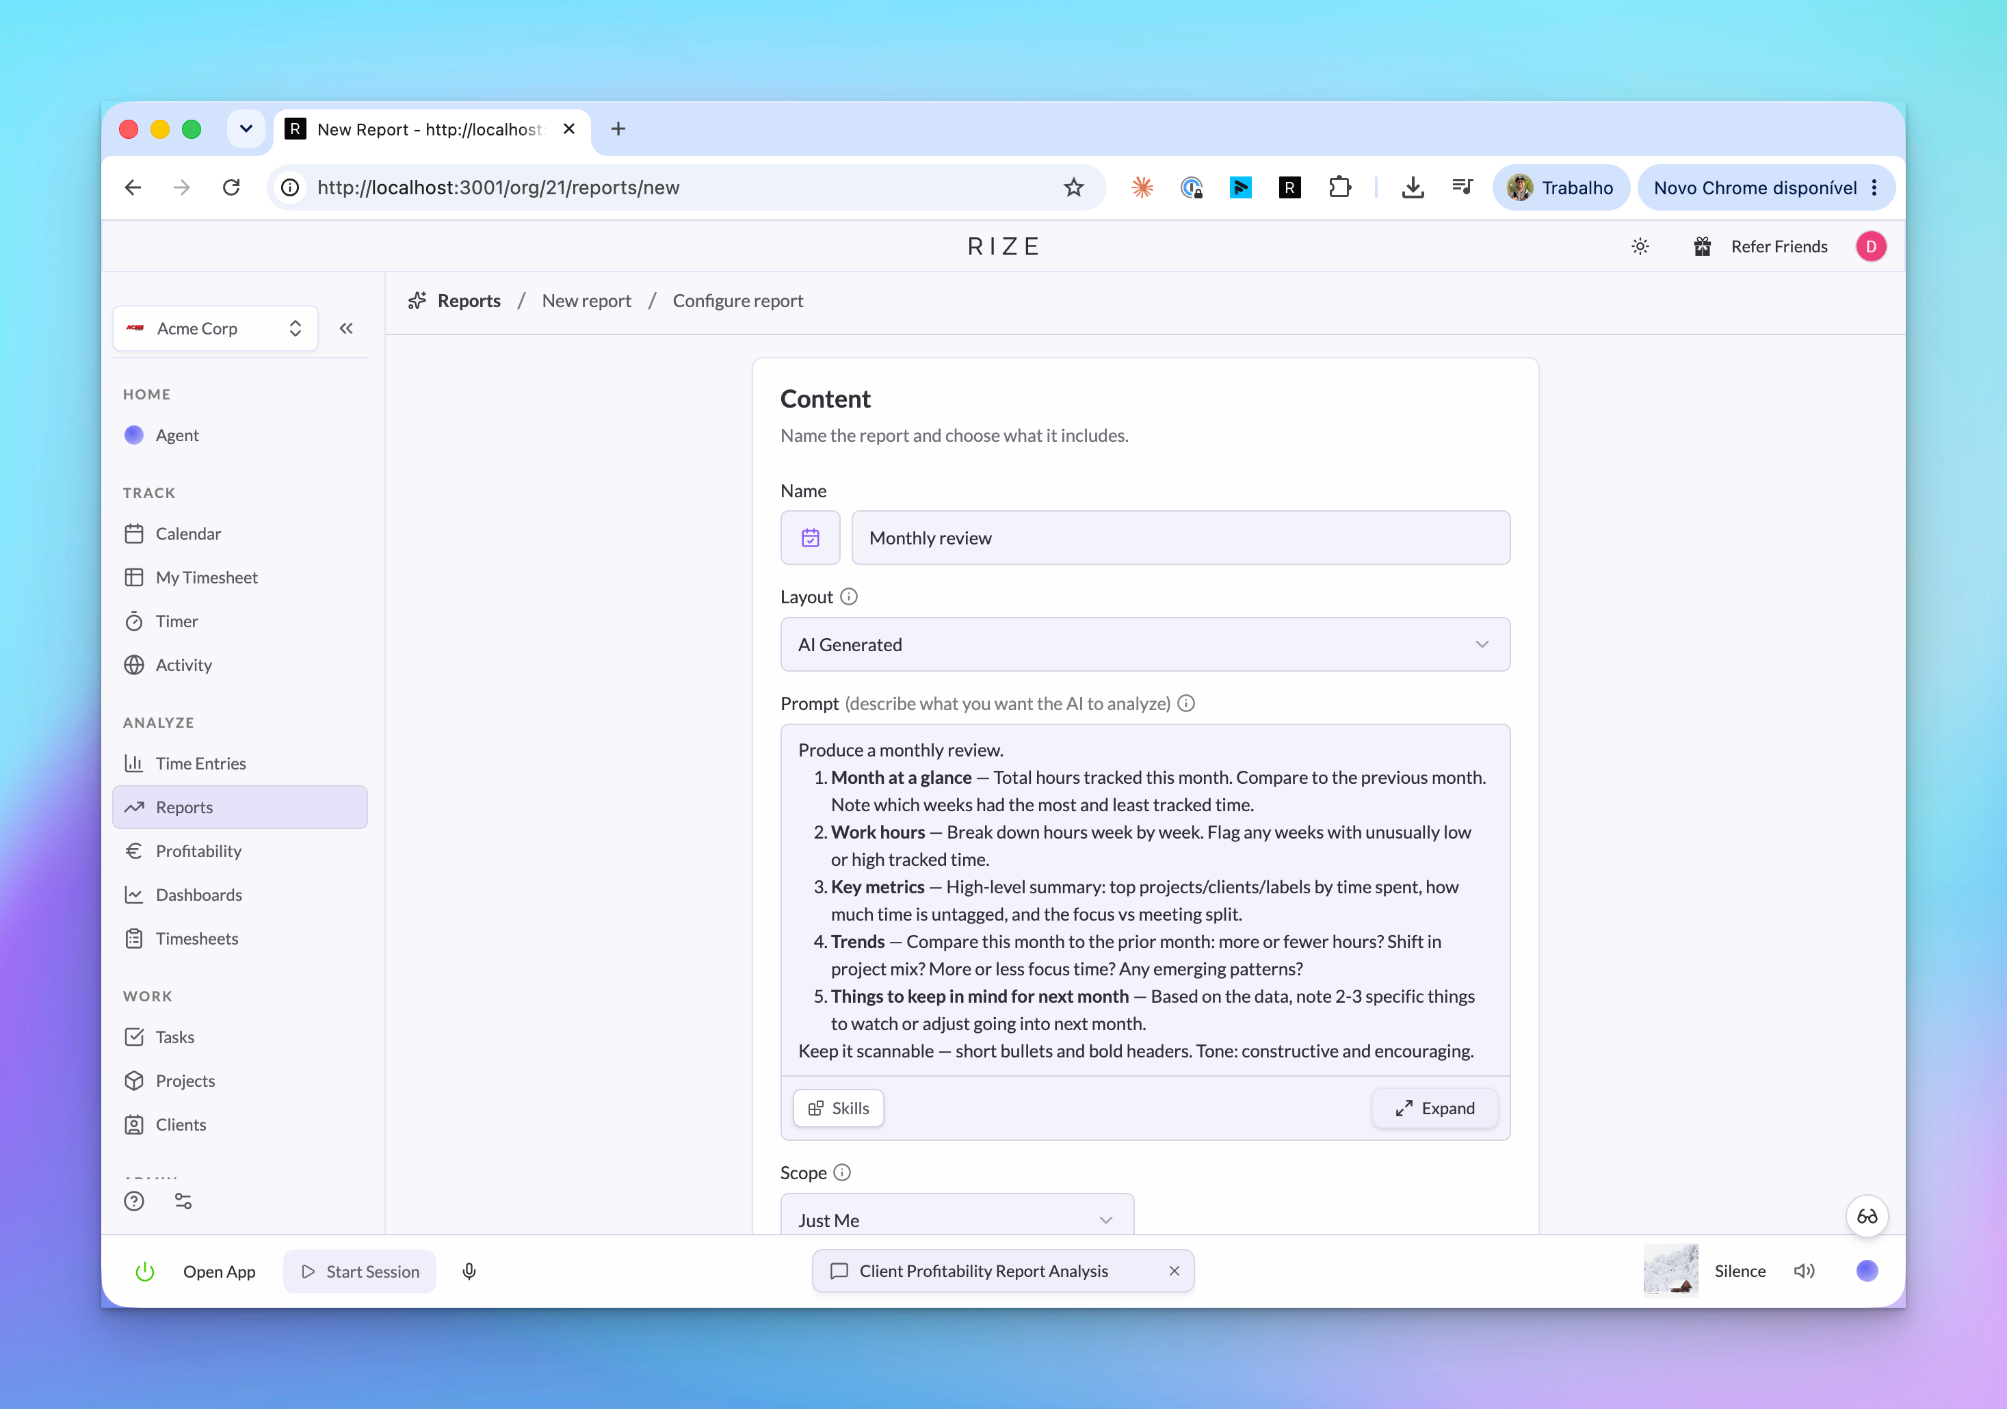Click the floating glasses icon button

click(1866, 1216)
